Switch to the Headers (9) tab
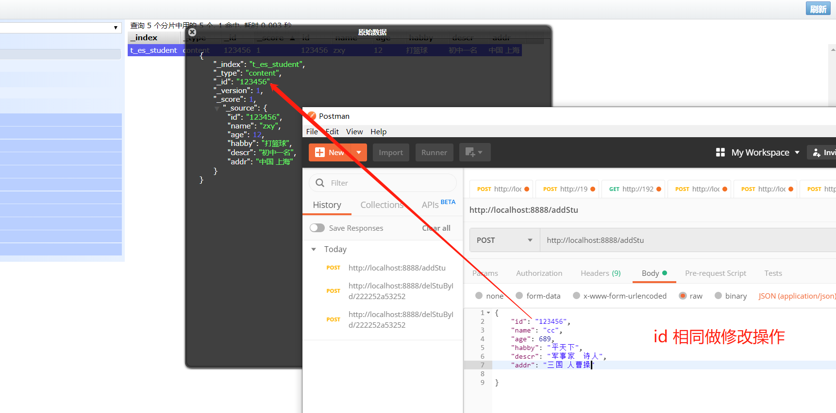 (601, 273)
